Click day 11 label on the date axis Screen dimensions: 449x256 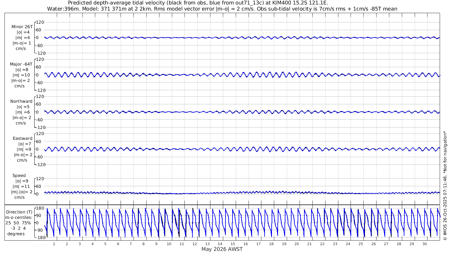[182, 244]
